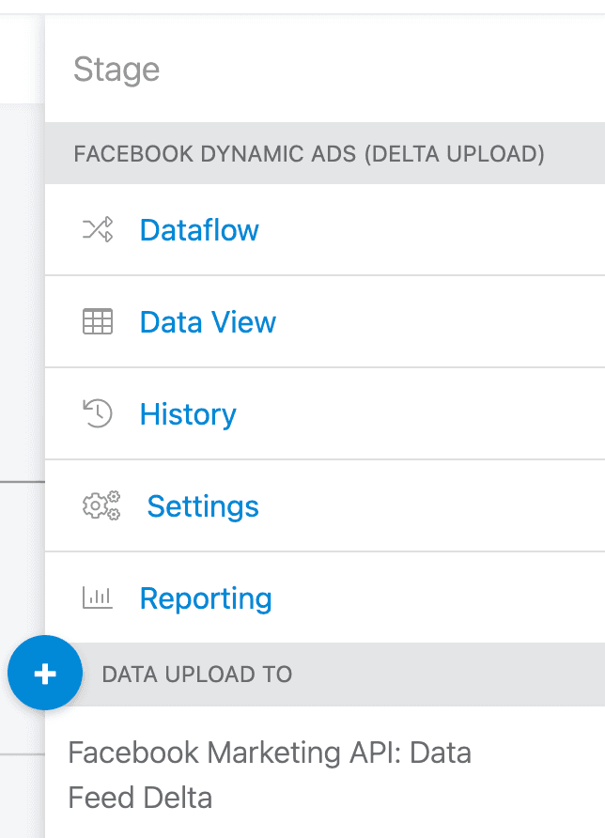Image resolution: width=605 pixels, height=838 pixels.
Task: Click blank space right of Stage title
Action: (x=395, y=70)
